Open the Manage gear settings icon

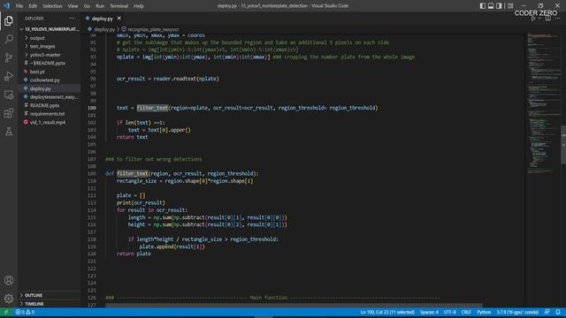tap(9, 299)
